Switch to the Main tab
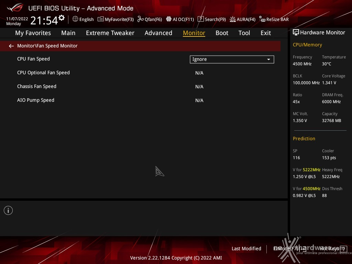352x264 pixels. coord(68,33)
